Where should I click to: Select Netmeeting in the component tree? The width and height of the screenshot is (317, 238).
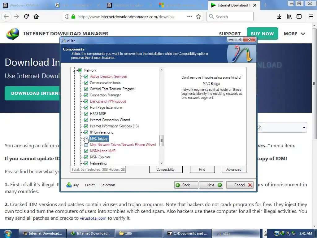[x=98, y=163]
